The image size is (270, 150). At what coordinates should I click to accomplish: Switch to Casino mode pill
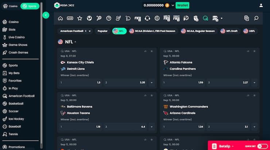(x=10, y=6)
